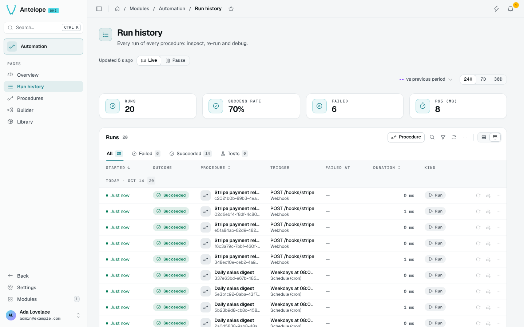Viewport: 524px width, 327px height.
Task: Switch to compact row density view
Action: [x=484, y=137]
